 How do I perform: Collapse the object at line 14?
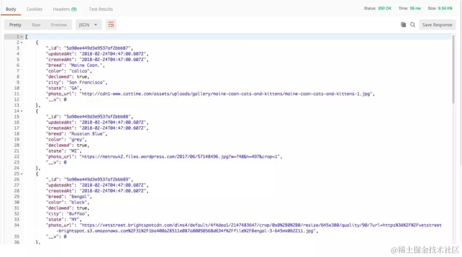21,111
